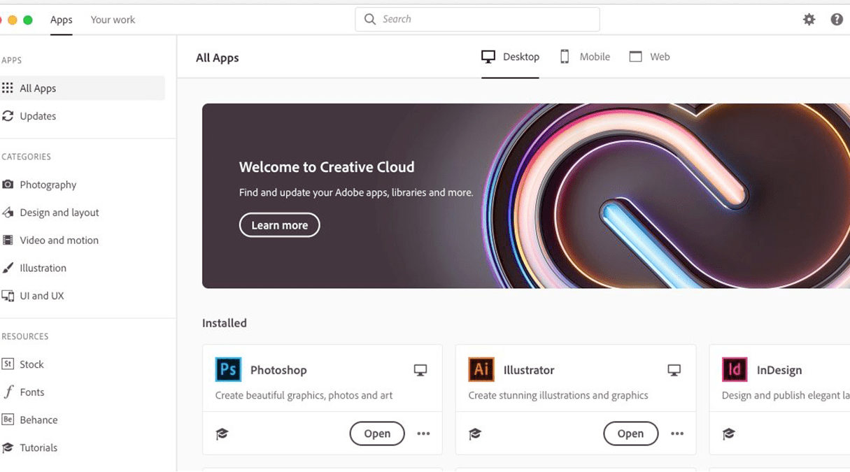Select the Mobile tab
Image resolution: width=850 pixels, height=472 pixels.
(585, 57)
